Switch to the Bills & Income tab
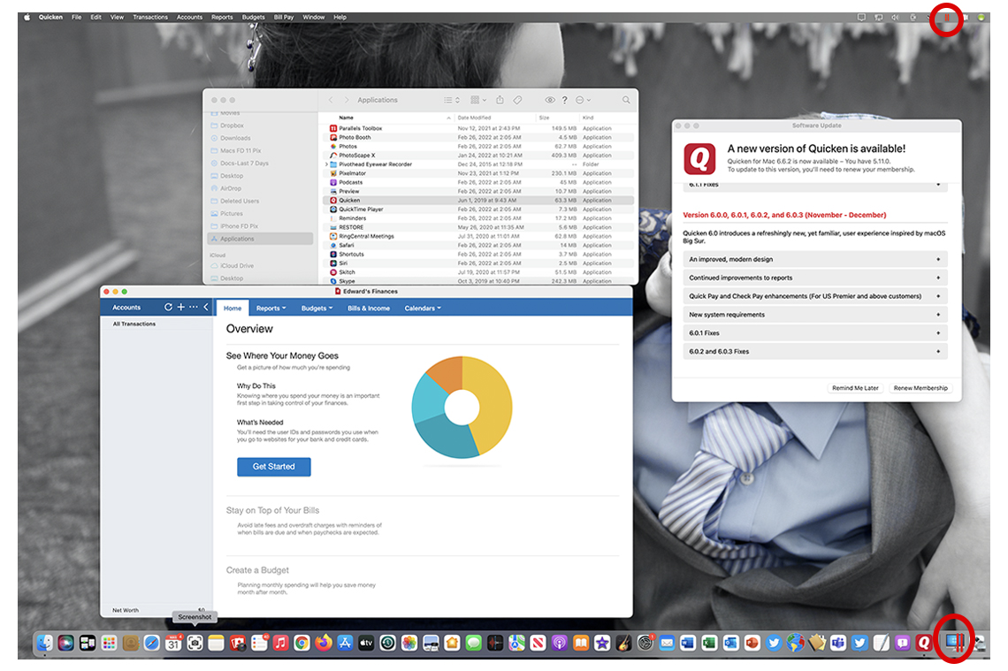This screenshot has width=1008, height=671. [x=369, y=309]
